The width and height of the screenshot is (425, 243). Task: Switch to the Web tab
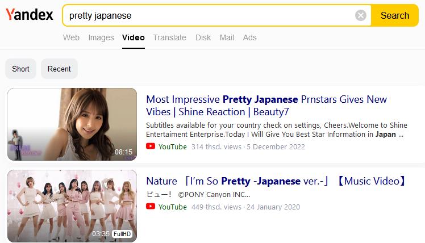(x=71, y=37)
